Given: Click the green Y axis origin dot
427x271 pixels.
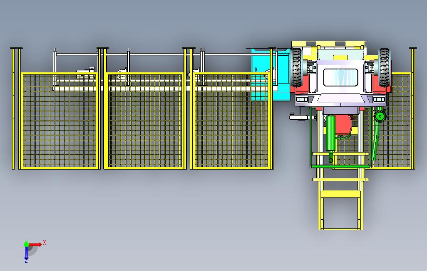Looking at the screenshot, I should (26, 244).
